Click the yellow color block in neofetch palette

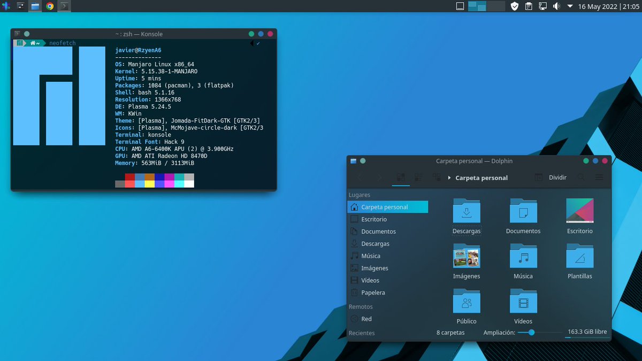point(149,184)
